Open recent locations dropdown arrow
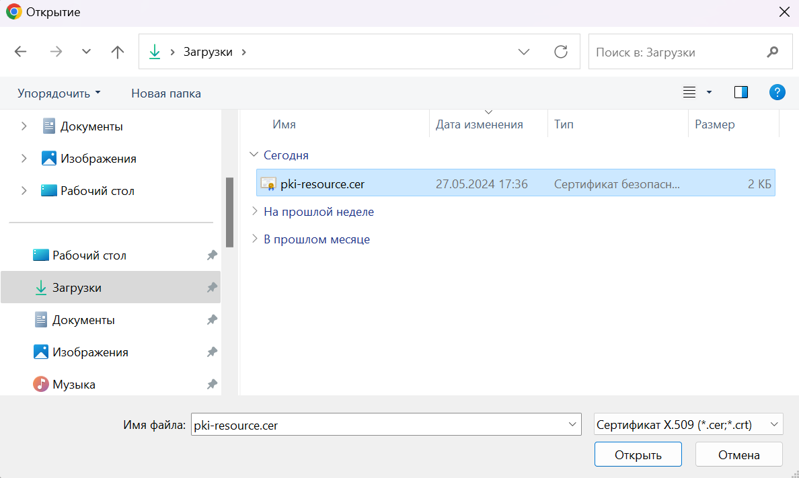 click(x=86, y=52)
